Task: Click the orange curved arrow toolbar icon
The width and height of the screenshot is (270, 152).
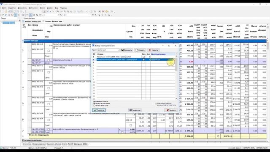Action: (107, 11)
